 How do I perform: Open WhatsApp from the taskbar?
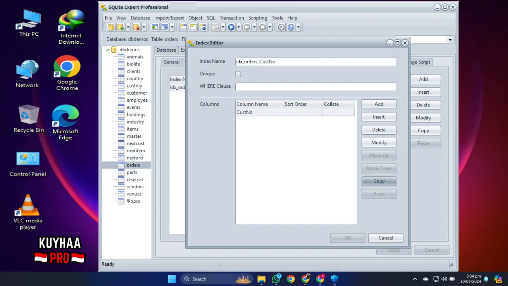point(276,279)
